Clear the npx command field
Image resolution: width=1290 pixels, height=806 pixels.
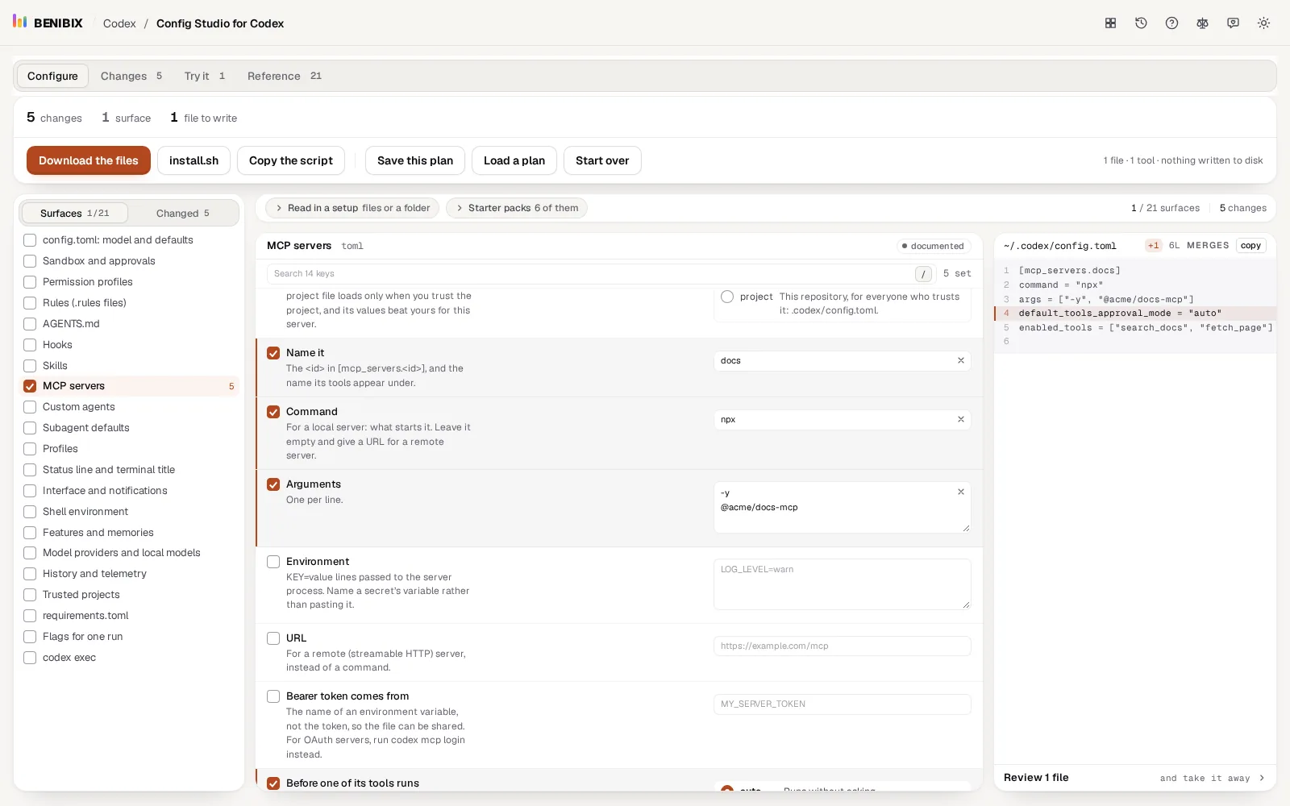pyautogui.click(x=960, y=419)
